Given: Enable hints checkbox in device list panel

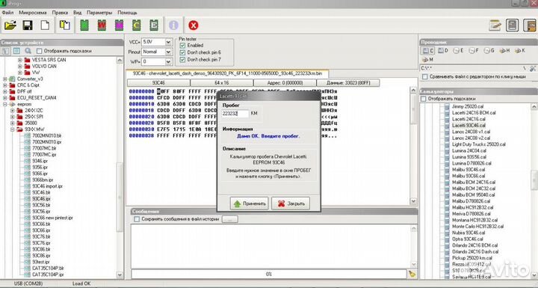Looking at the screenshot, I should (39, 51).
